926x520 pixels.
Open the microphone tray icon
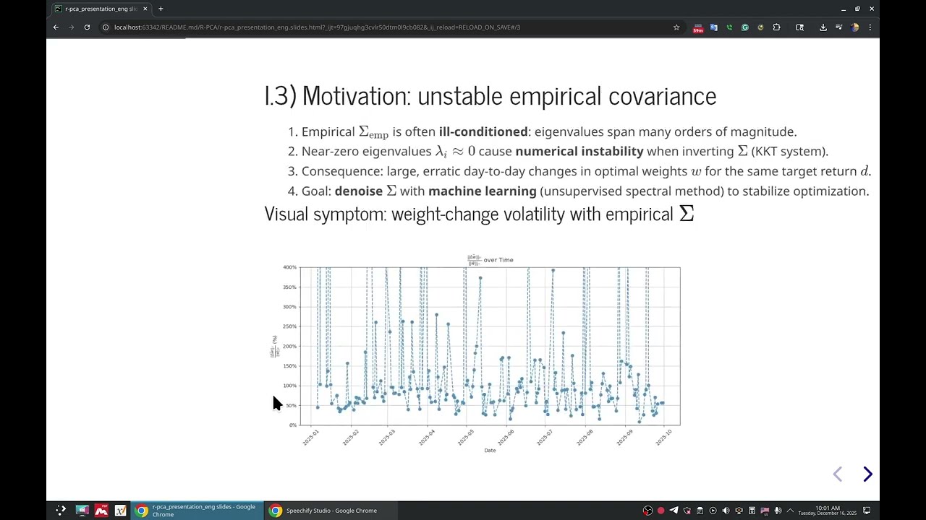point(778,511)
